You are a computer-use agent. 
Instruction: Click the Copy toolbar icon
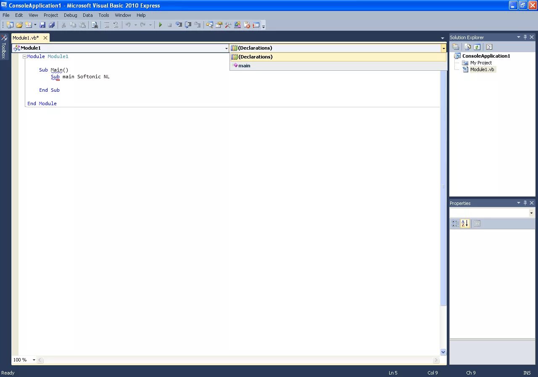(73, 25)
